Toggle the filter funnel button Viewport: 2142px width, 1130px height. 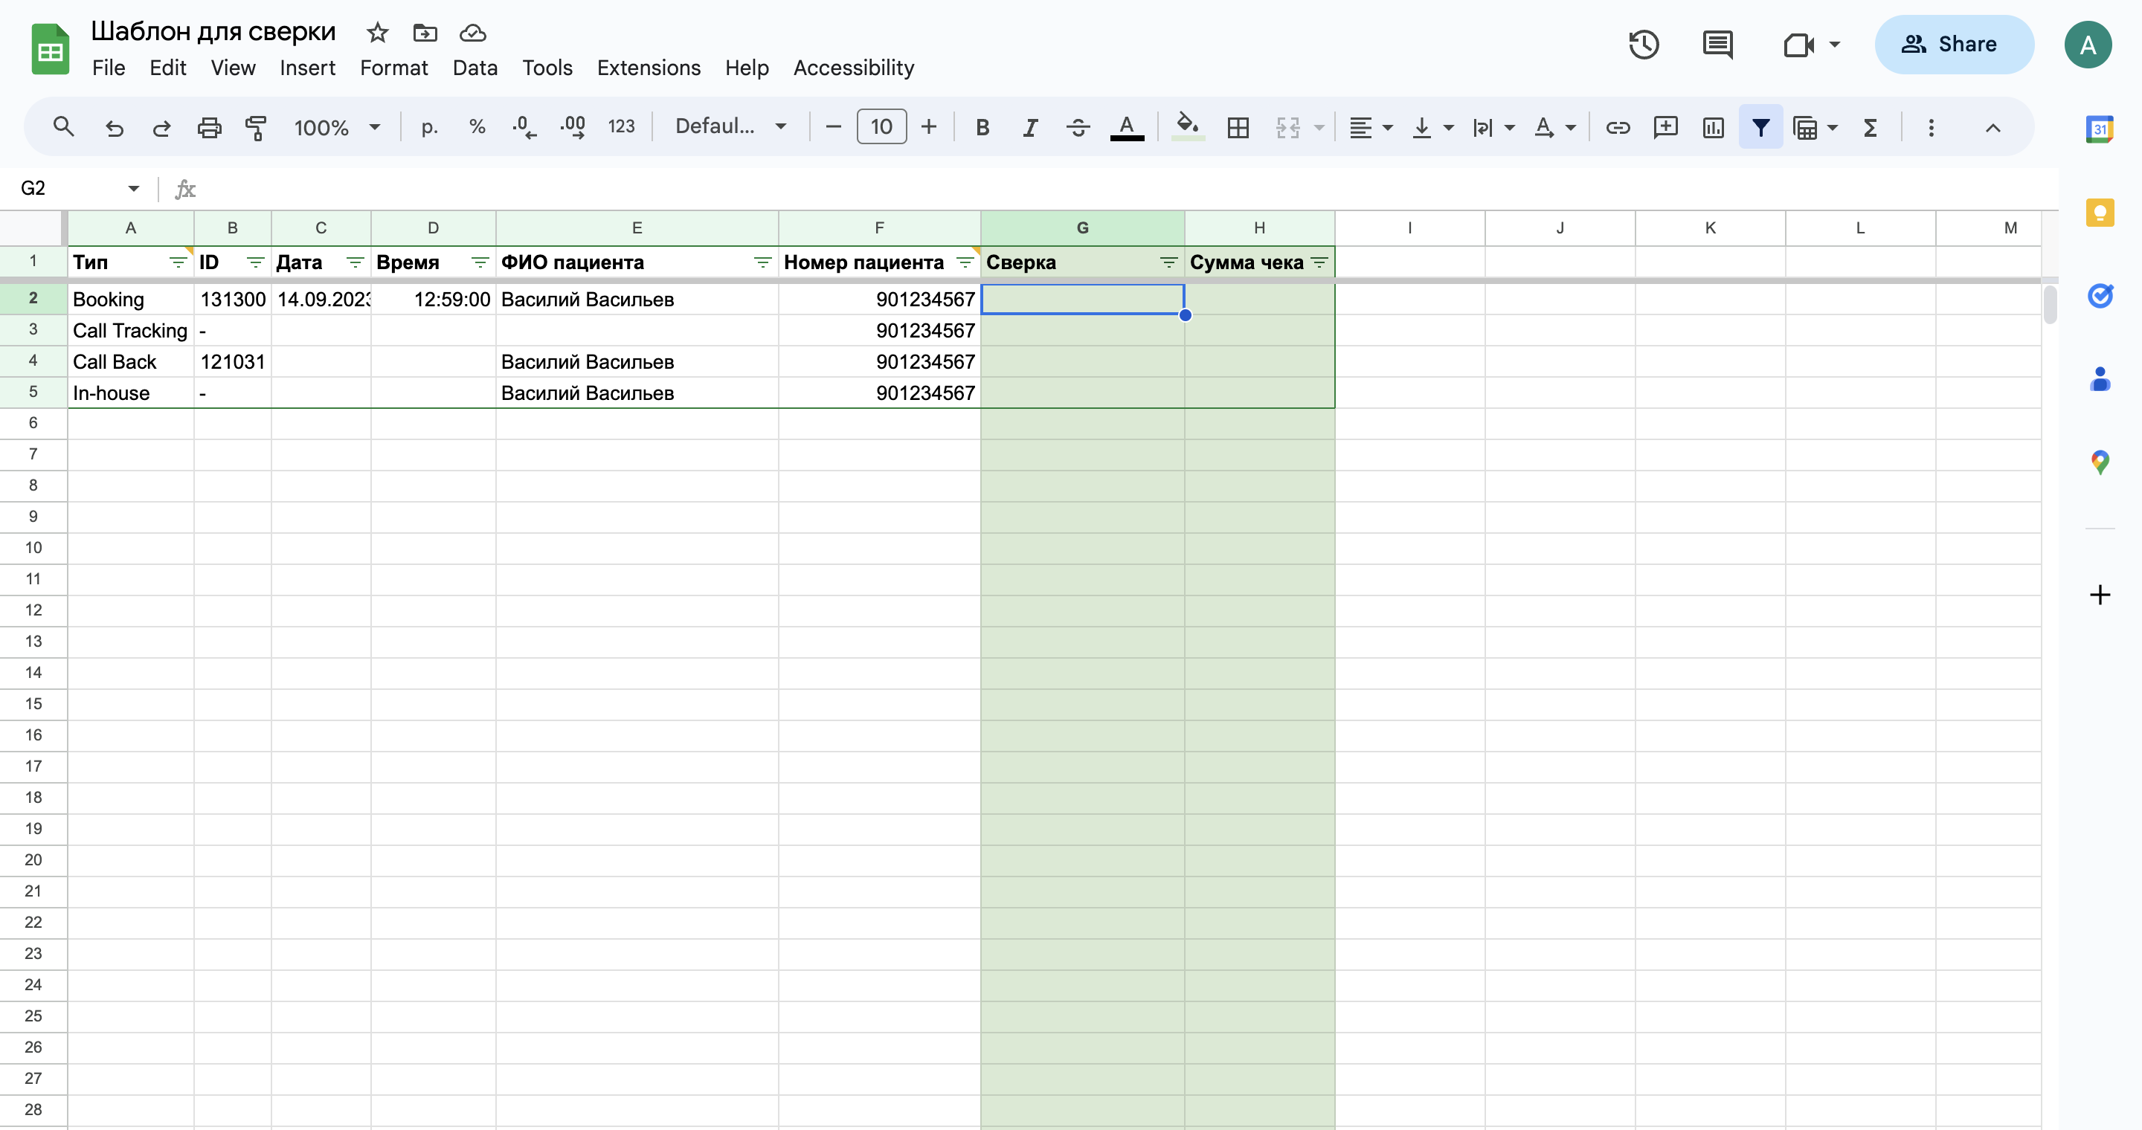[1760, 127]
